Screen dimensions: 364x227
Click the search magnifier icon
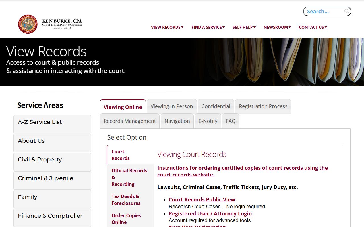tap(346, 11)
